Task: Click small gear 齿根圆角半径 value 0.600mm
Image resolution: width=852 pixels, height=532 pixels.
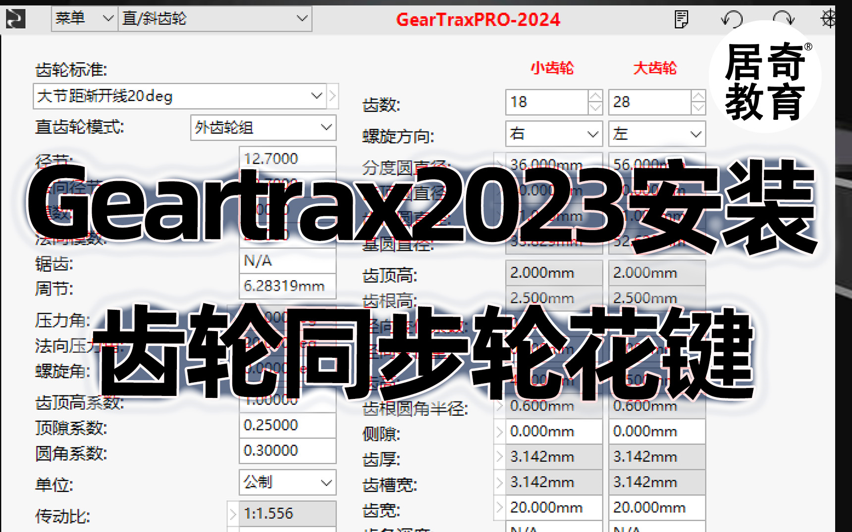Action: pos(554,406)
